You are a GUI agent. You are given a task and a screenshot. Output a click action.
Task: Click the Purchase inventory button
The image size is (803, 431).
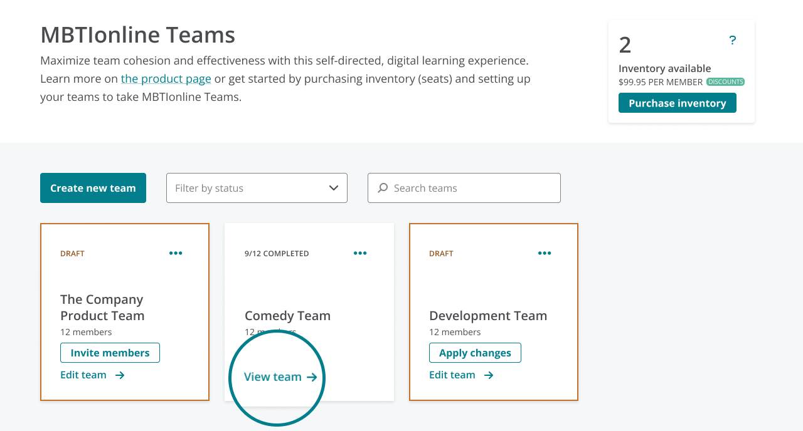678,103
